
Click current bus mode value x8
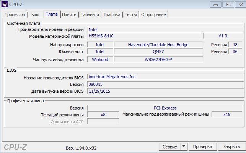(x=103, y=114)
